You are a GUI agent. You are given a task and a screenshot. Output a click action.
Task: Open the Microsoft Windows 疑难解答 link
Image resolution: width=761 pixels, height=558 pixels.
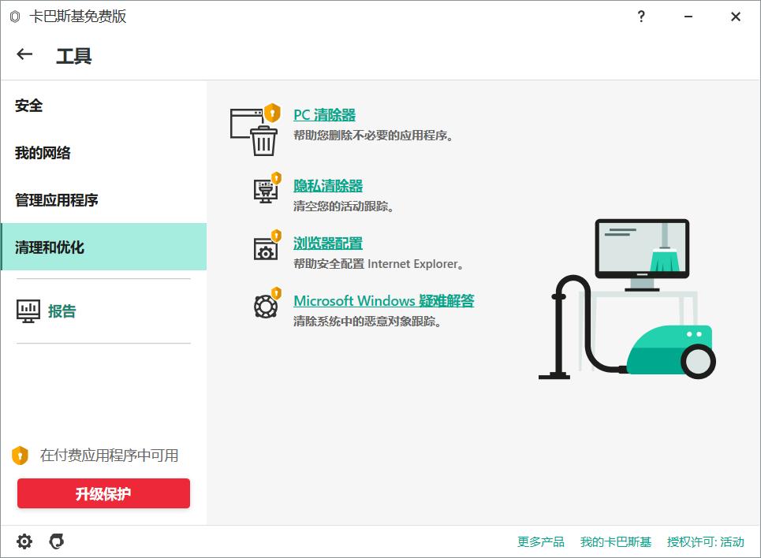(383, 301)
